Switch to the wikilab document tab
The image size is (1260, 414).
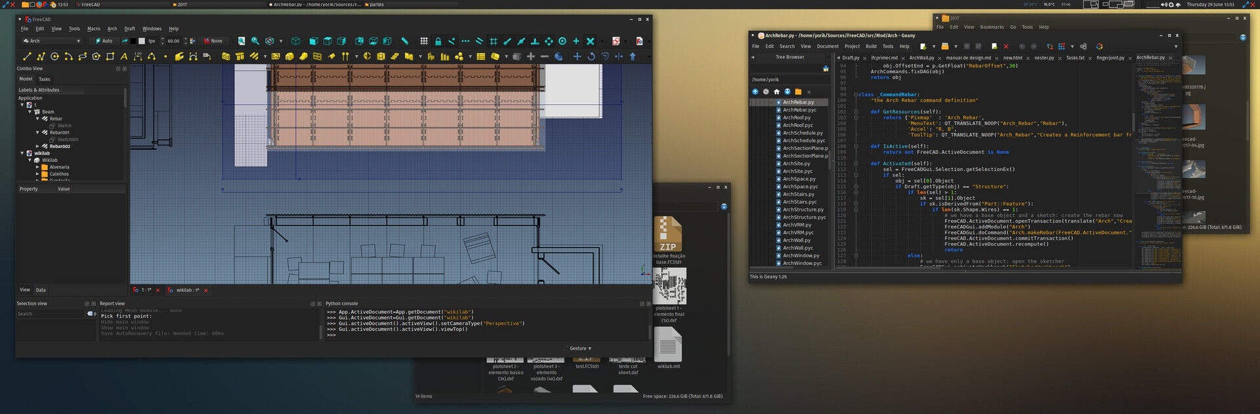pyautogui.click(x=187, y=290)
